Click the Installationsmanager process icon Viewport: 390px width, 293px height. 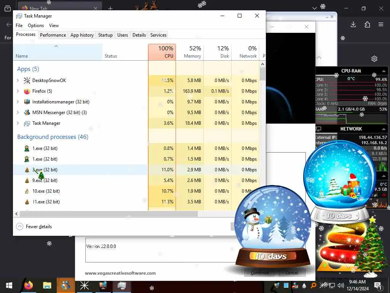27,101
